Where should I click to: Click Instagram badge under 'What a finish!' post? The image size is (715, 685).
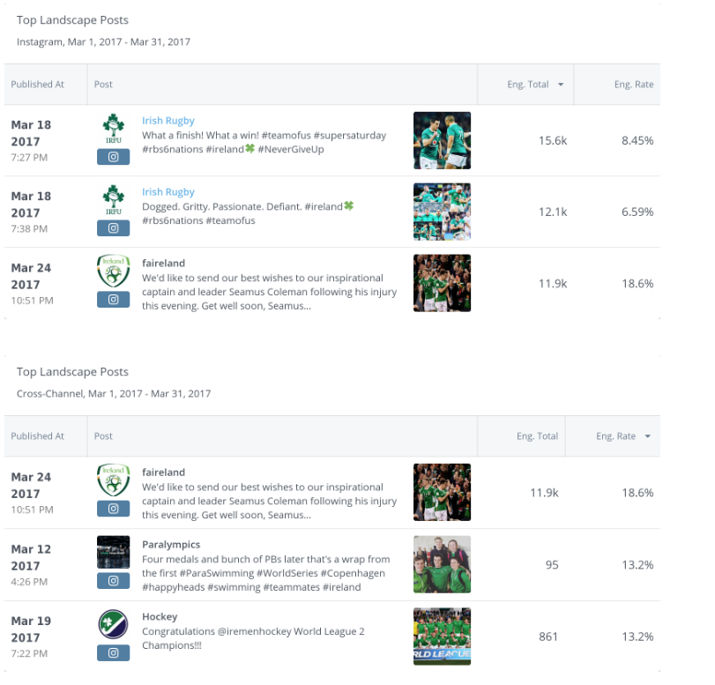tap(113, 157)
